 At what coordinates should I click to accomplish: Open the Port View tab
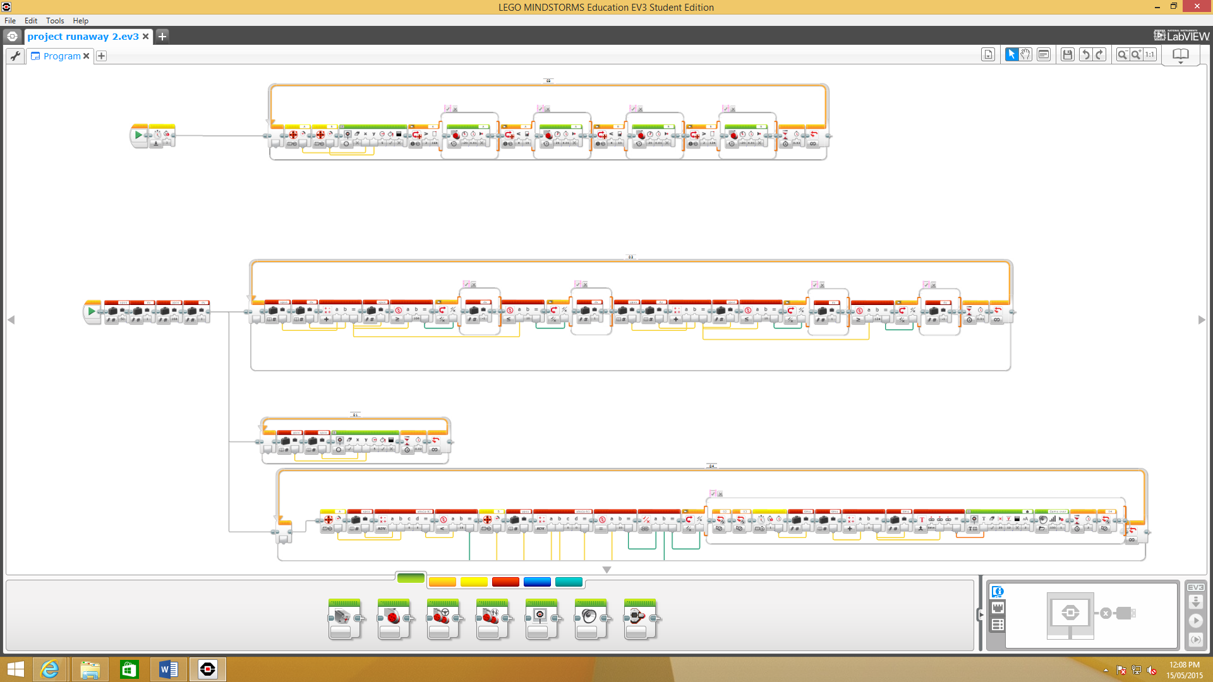998,608
